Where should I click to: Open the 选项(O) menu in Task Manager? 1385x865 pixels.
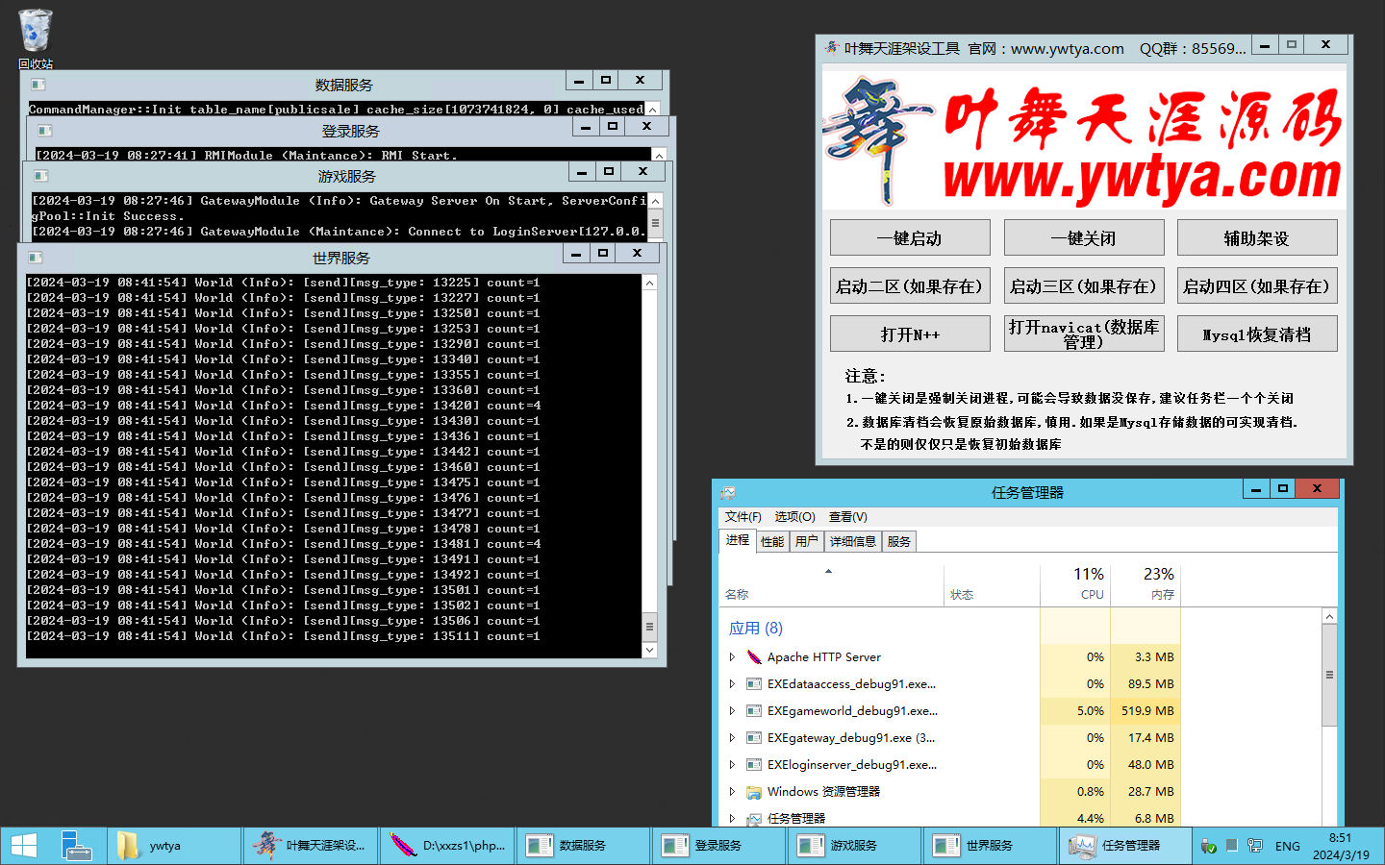click(794, 517)
